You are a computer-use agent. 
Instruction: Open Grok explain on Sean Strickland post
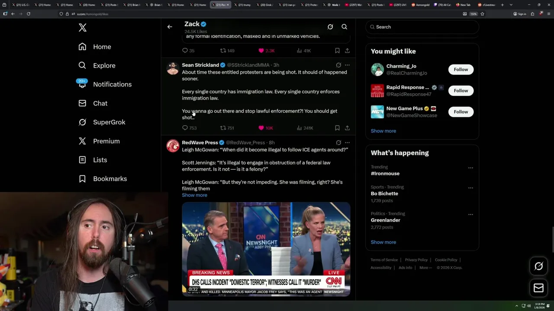tap(338, 65)
